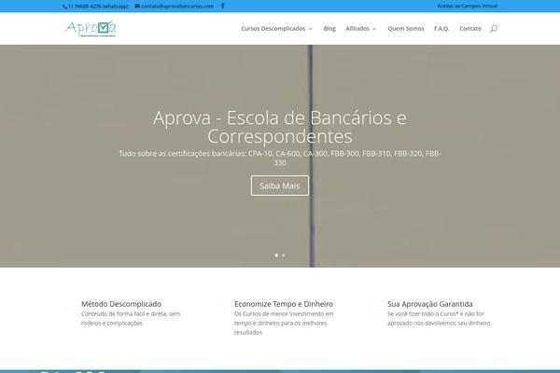Expand the Afiliados dropdown arrow
Image resolution: width=560 pixels, height=373 pixels.
[x=374, y=29]
